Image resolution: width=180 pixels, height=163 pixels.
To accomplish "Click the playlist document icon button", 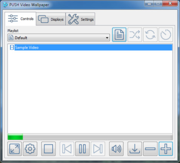I will [x=119, y=34].
